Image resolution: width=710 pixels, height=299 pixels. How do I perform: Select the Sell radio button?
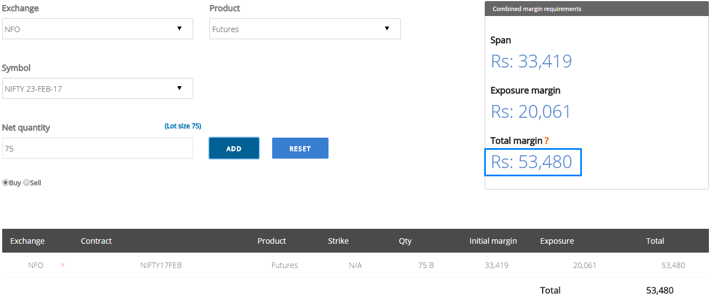click(x=27, y=182)
